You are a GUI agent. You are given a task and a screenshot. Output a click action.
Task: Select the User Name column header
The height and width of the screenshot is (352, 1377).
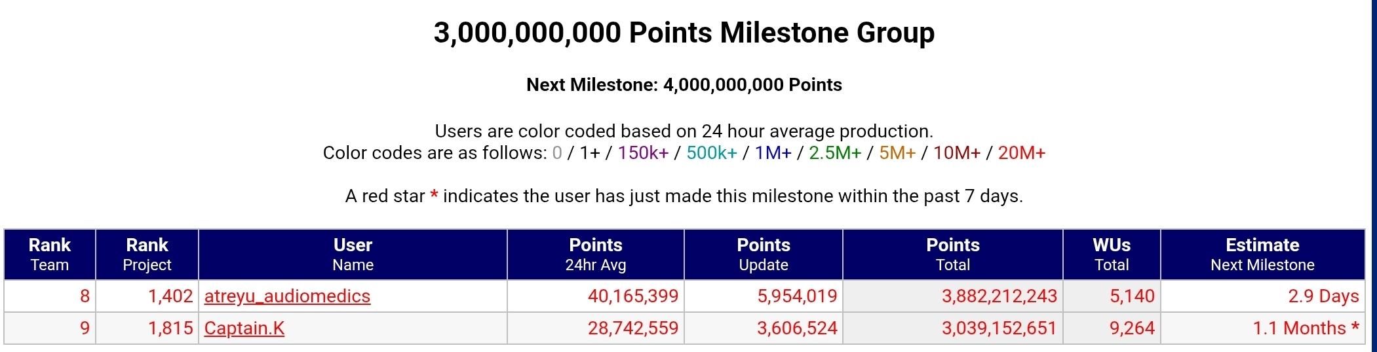coord(353,255)
